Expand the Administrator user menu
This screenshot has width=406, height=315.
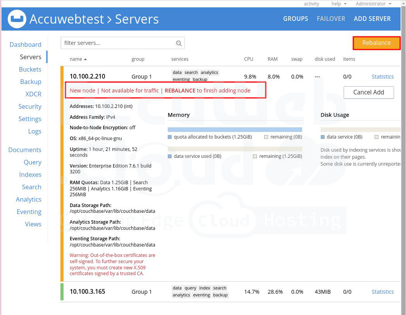click(373, 4)
